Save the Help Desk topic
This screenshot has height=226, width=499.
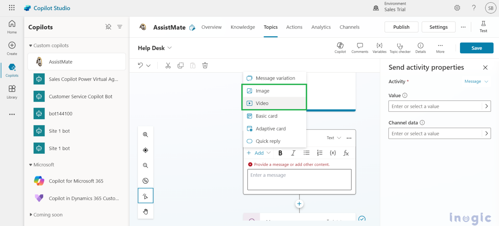[x=477, y=48]
